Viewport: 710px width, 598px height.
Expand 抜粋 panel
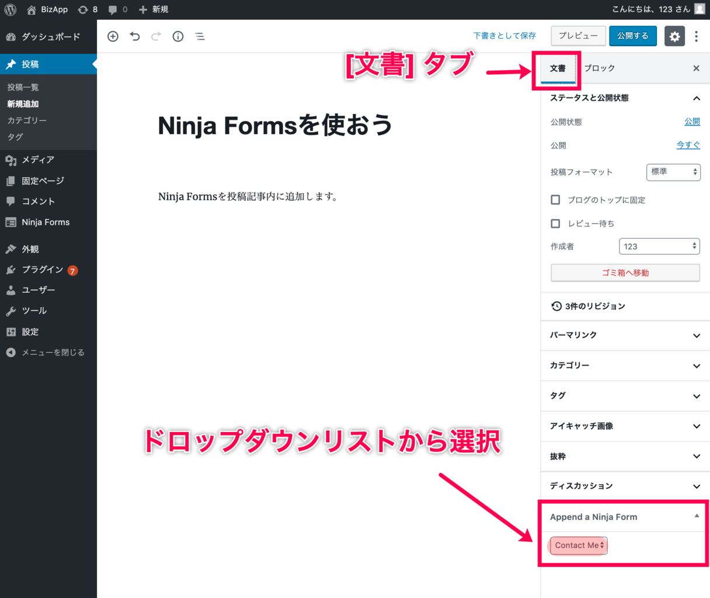tap(625, 457)
